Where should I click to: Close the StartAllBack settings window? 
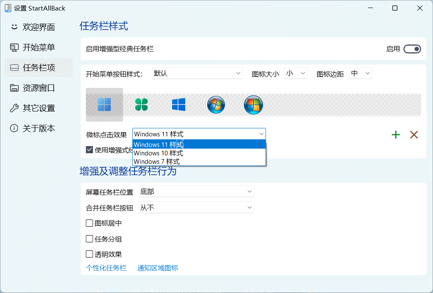coord(420,8)
